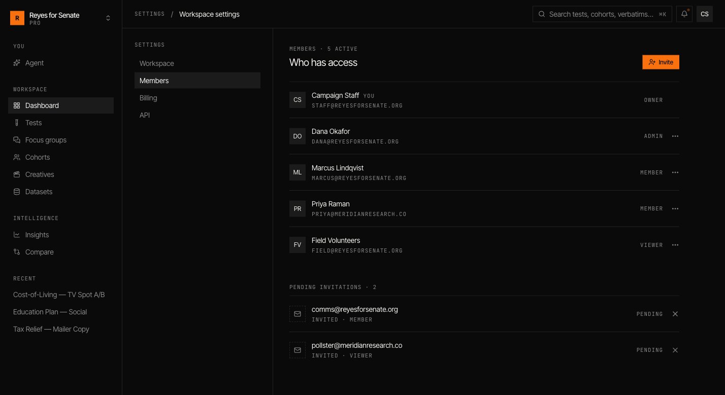Click the Insights chart icon

(17, 235)
